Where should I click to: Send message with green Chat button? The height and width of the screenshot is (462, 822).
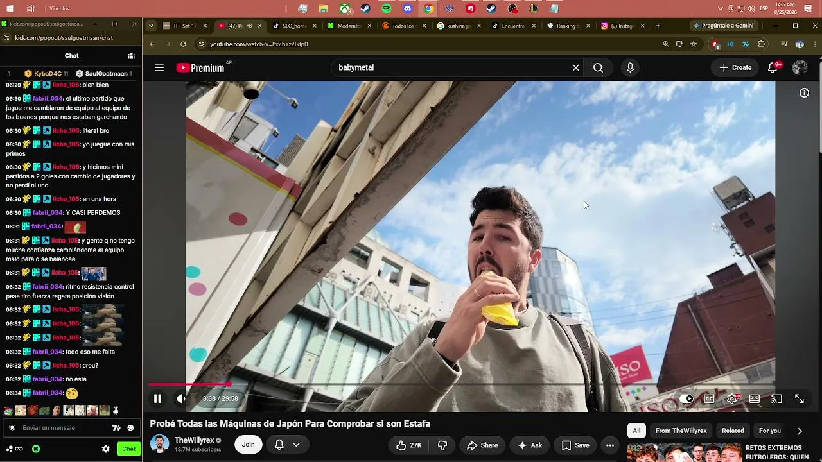coord(129,449)
